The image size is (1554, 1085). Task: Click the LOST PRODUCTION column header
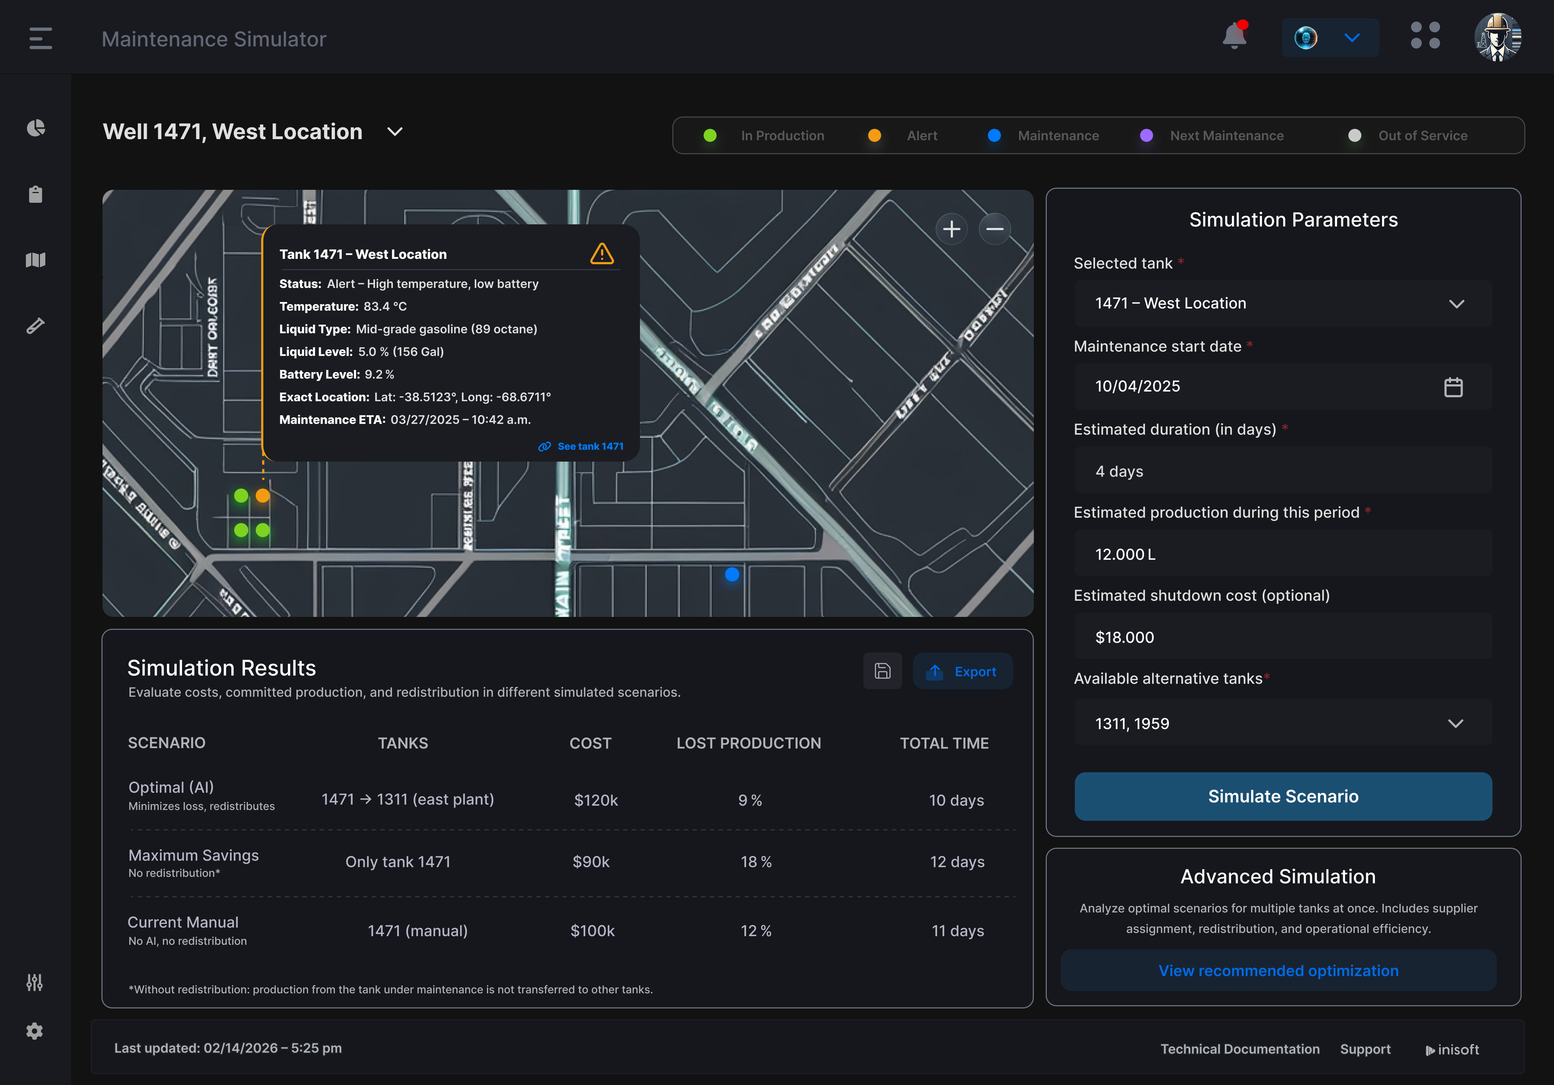point(749,743)
